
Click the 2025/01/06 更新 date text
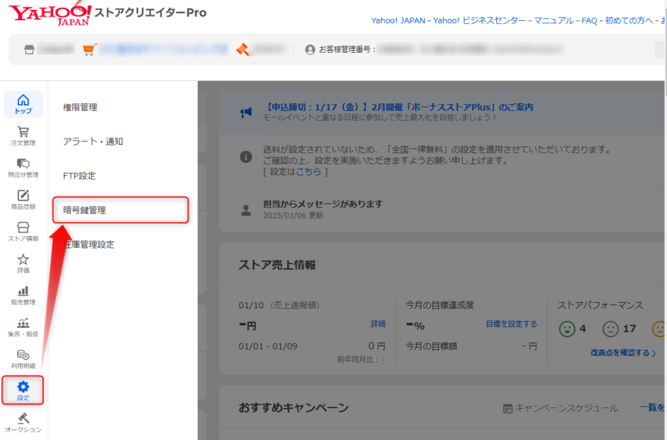[293, 215]
